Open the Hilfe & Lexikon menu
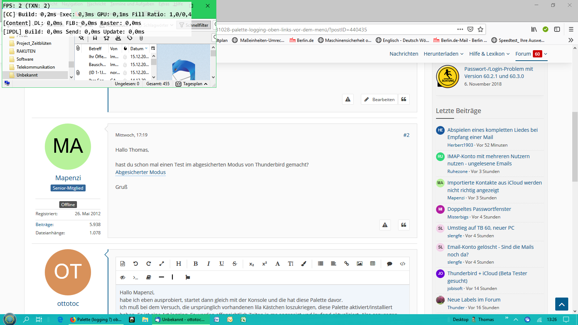Screen dimensions: 578x325 pyautogui.click(x=489, y=54)
